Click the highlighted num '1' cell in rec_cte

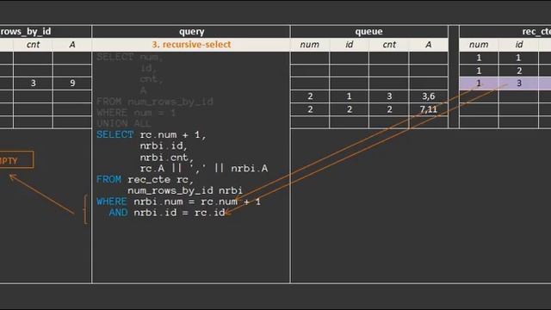pyautogui.click(x=479, y=84)
